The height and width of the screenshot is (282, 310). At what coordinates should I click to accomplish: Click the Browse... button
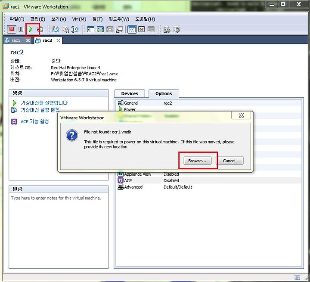(x=197, y=161)
